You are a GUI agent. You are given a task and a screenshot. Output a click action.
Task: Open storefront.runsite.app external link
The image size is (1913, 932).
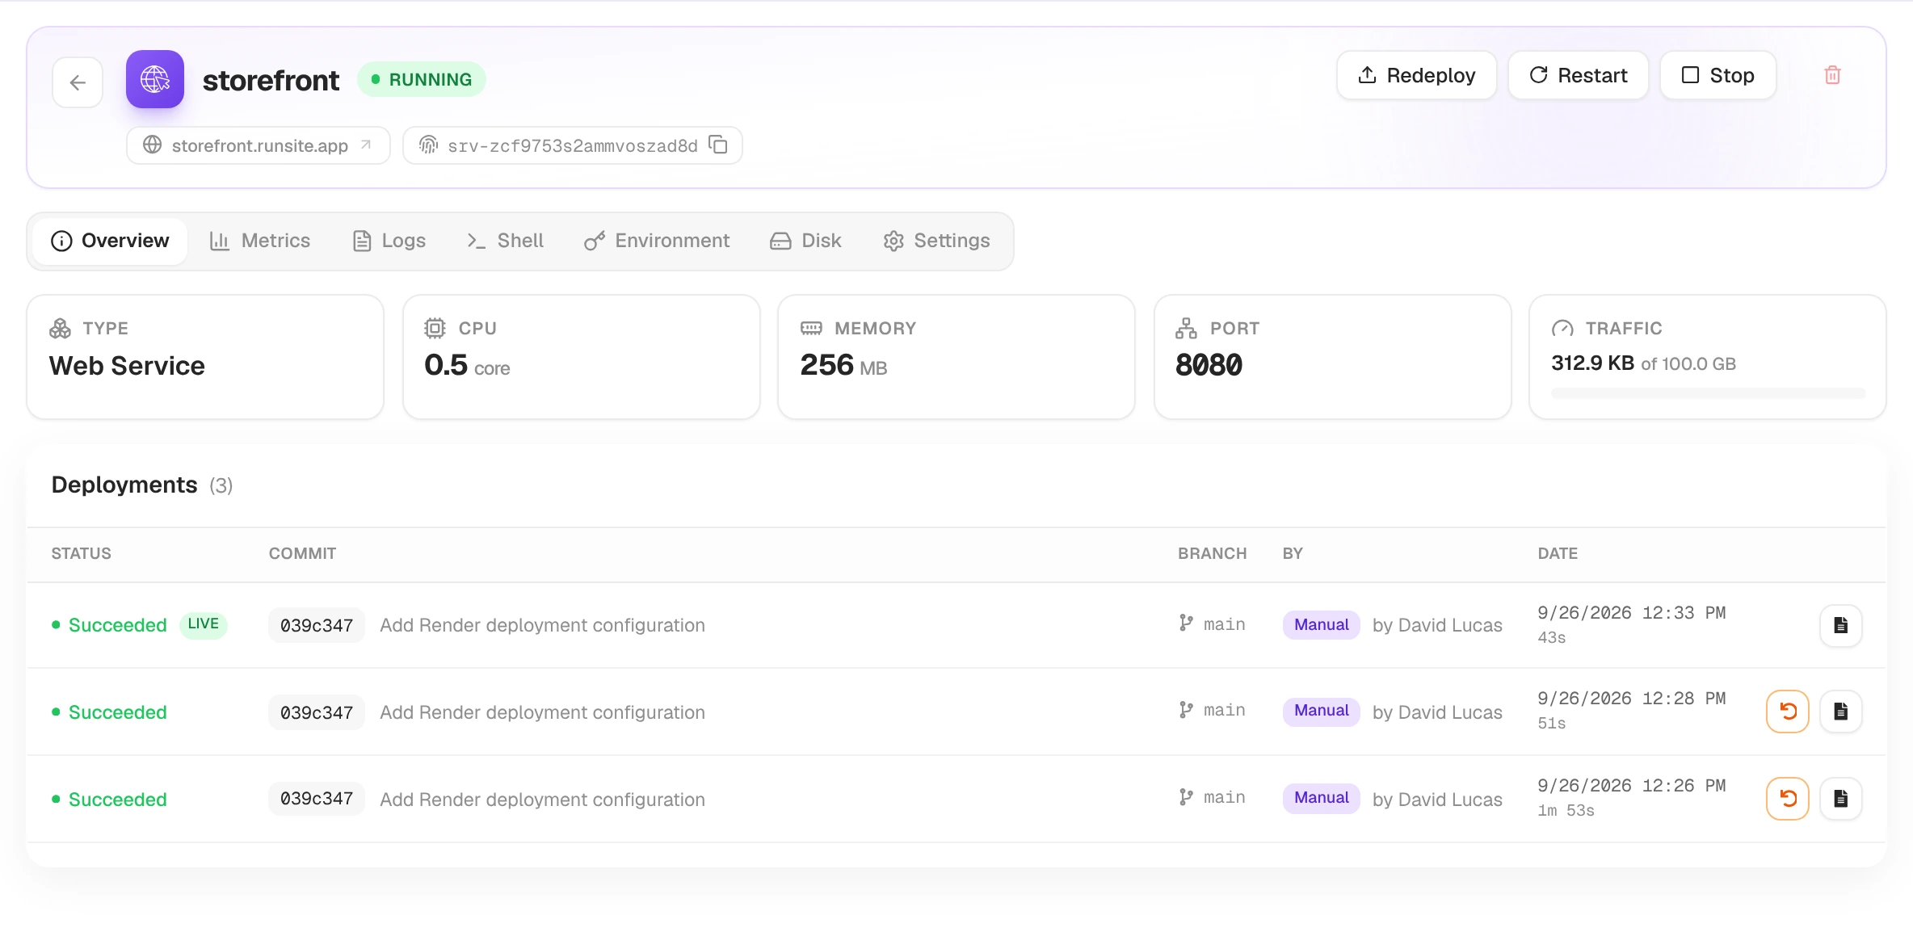click(x=259, y=145)
